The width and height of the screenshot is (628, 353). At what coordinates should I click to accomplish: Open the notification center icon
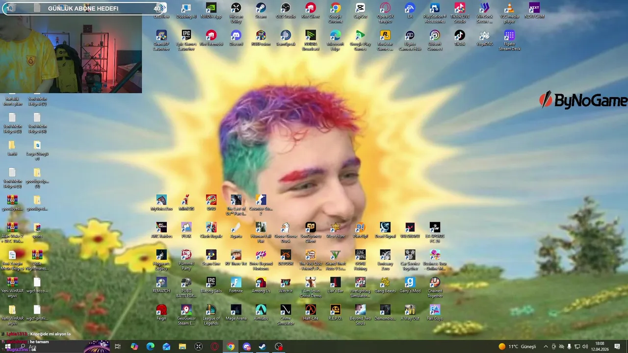[617, 347]
